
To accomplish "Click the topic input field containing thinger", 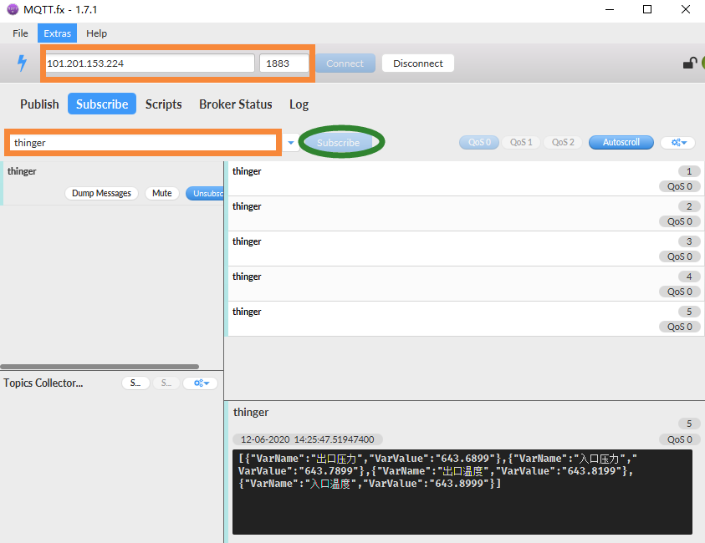I will tap(143, 143).
